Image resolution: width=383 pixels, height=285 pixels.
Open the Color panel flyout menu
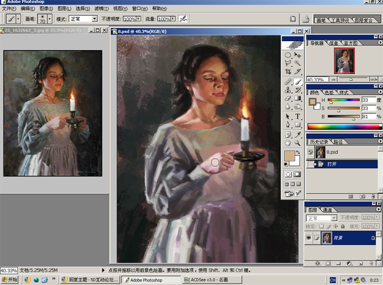coord(380,92)
